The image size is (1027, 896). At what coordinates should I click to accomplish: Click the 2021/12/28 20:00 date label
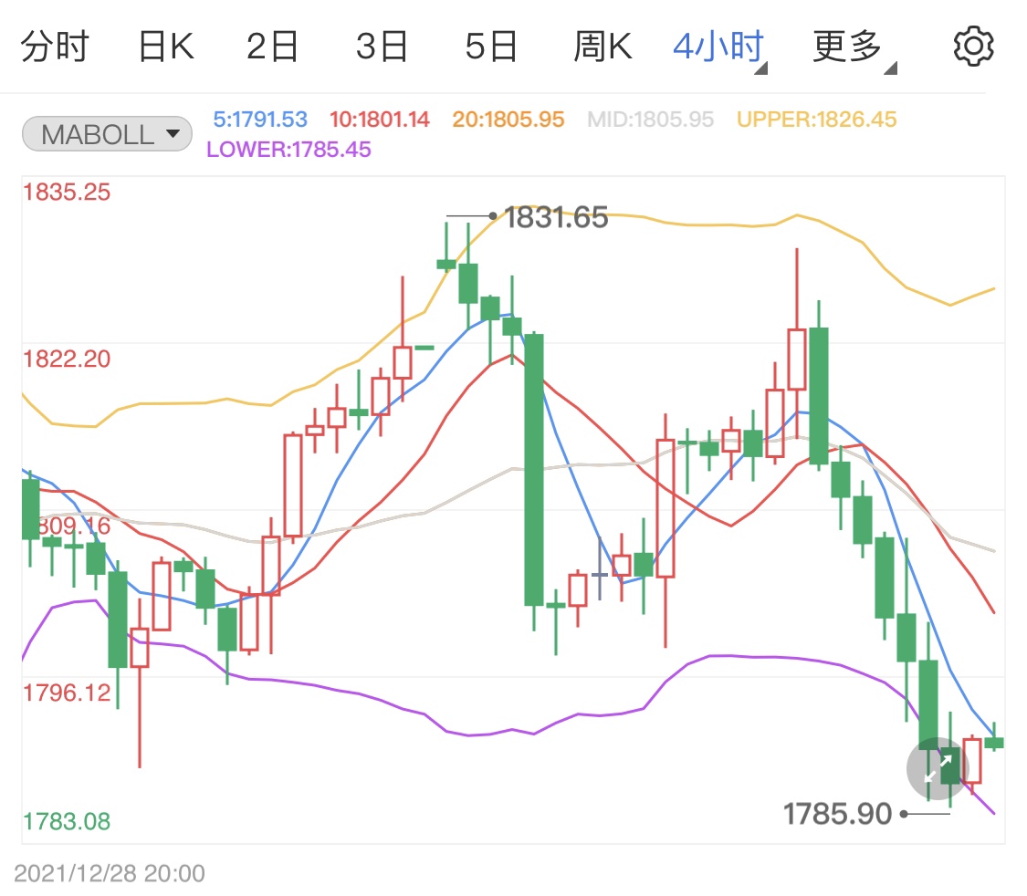coord(110,873)
